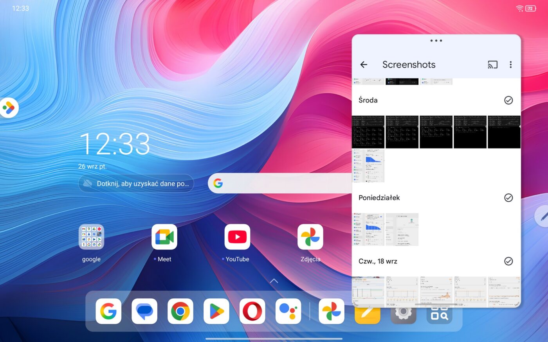
Task: Open the Zdjęcia photos app
Action: click(310, 237)
